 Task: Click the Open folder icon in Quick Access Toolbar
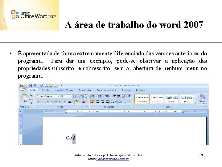[51, 85]
